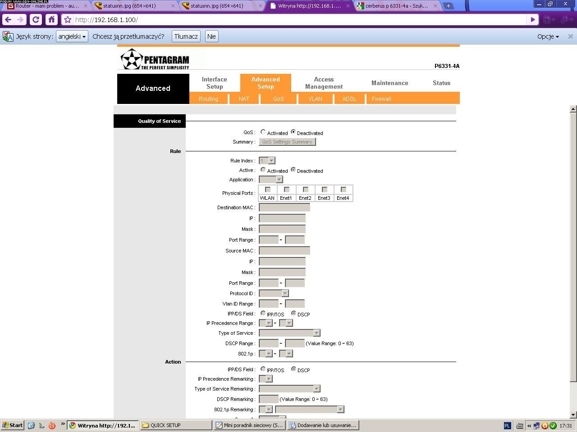
Task: Open Interface Setup tab
Action: click(x=215, y=83)
